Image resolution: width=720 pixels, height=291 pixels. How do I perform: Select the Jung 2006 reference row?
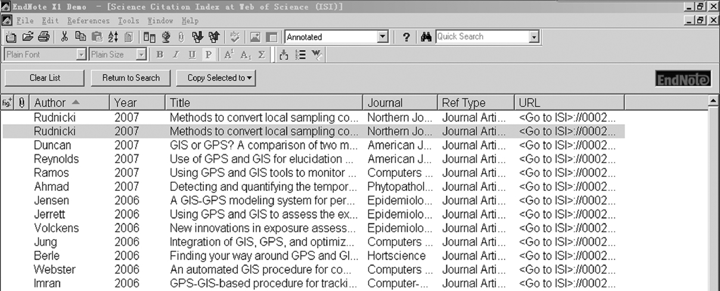point(314,242)
